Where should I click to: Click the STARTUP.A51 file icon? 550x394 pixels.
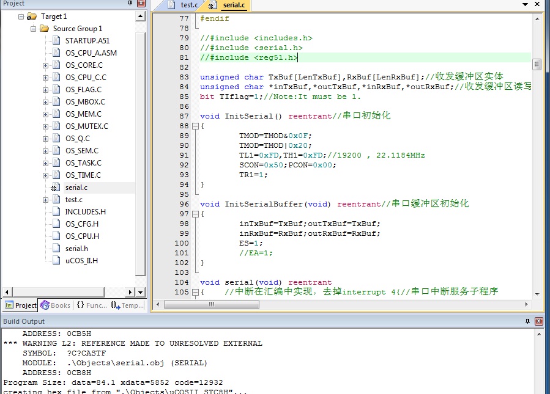(x=56, y=40)
